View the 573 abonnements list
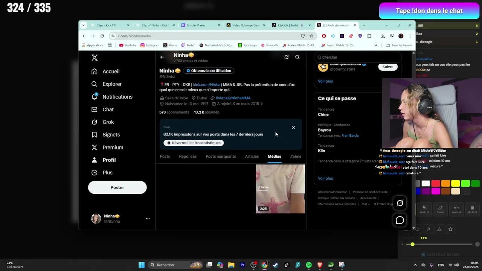 pos(174,112)
